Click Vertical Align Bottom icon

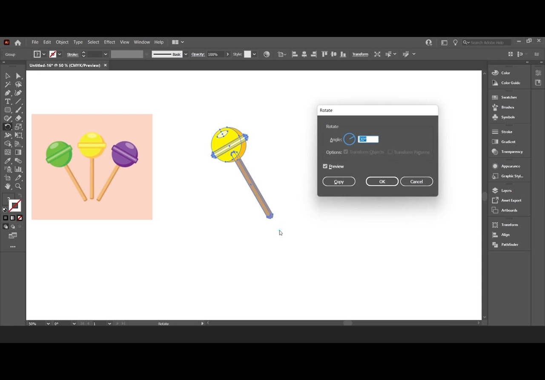pyautogui.click(x=343, y=54)
